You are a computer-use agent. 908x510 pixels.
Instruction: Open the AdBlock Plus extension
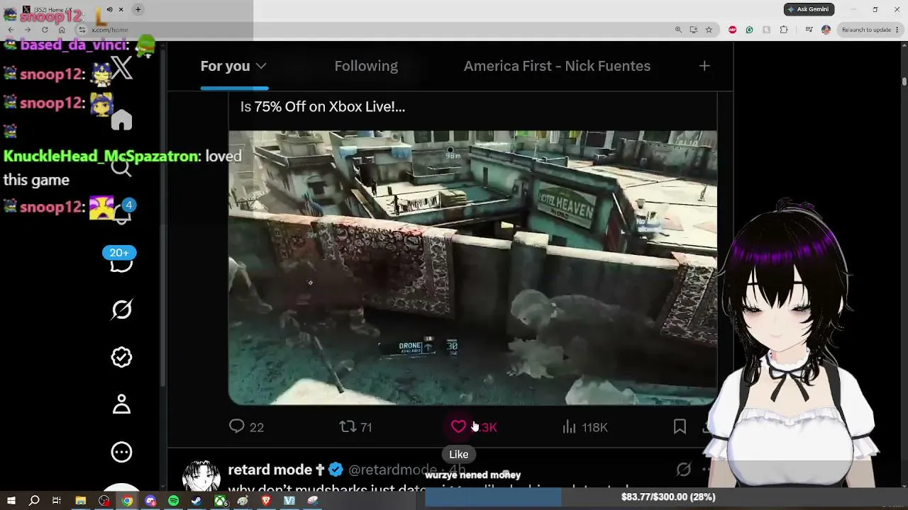coord(732,30)
